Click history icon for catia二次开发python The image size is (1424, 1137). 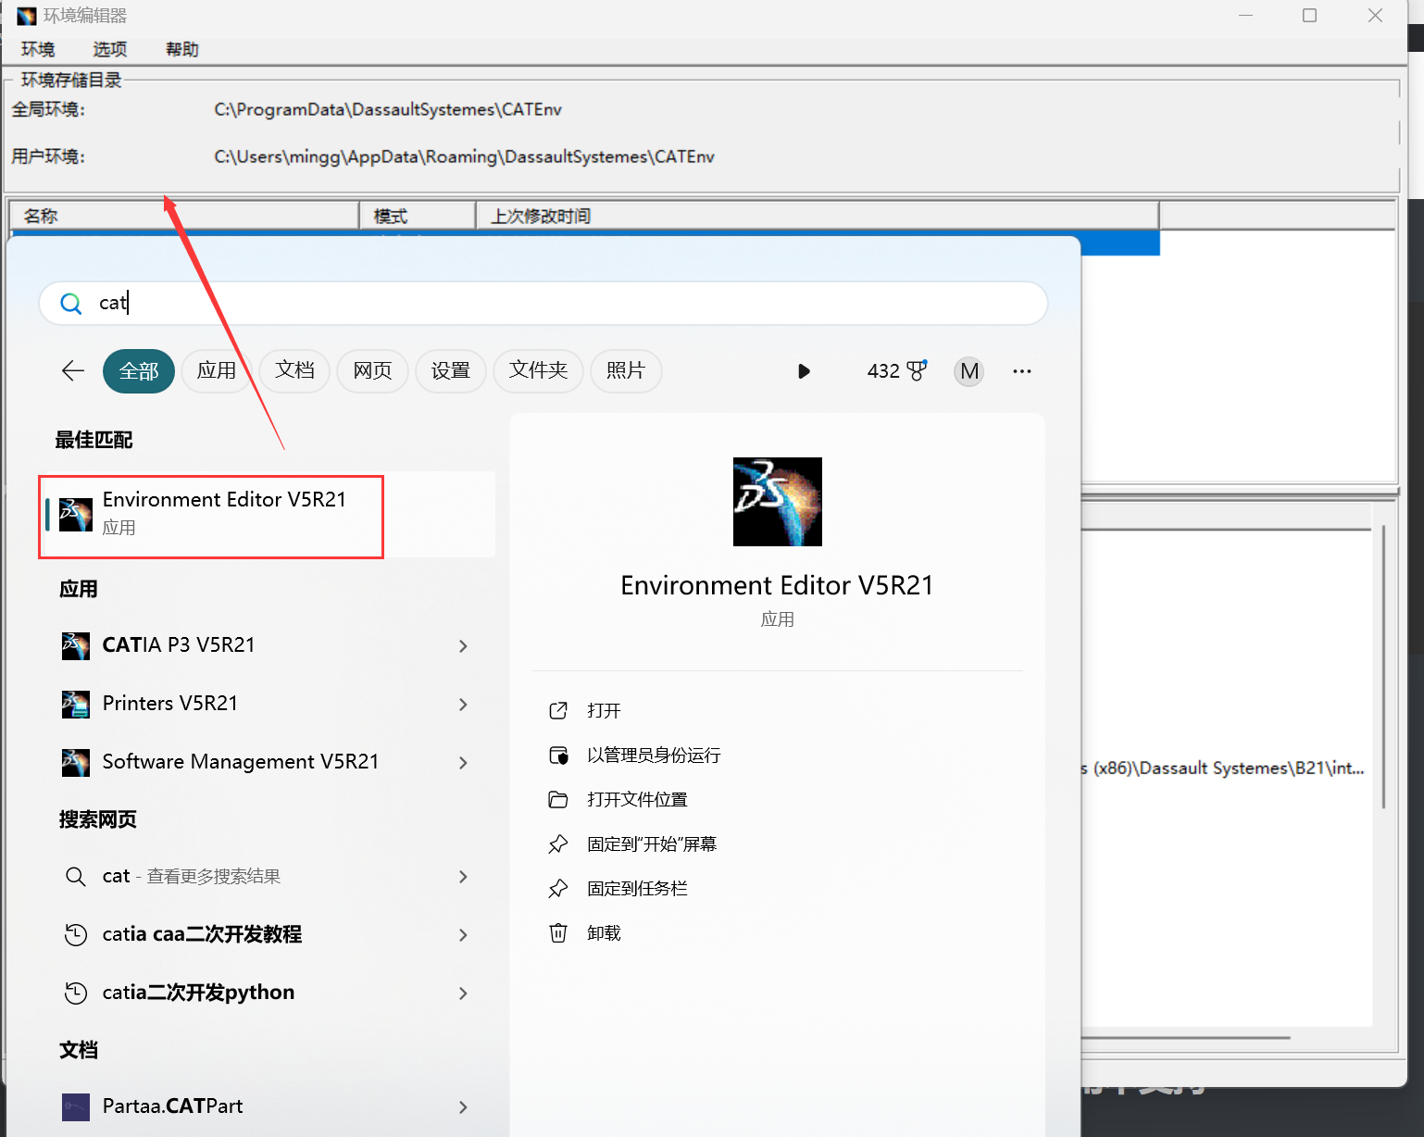(x=76, y=993)
